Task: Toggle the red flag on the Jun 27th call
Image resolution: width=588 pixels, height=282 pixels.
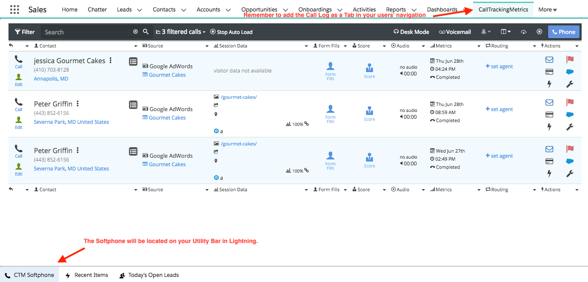Action: coord(570,149)
